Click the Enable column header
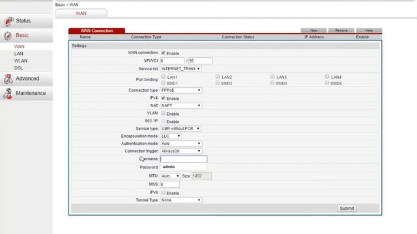The height and width of the screenshot is (234, 417). (x=362, y=37)
